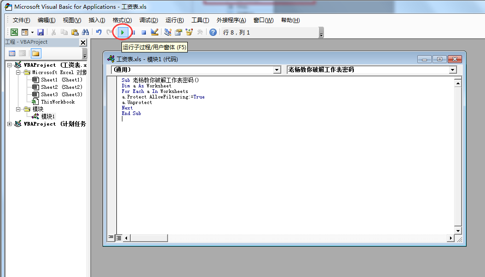Click the Insert UserForm toolbar icon
Screen dimensions: 485x277
(x=25, y=32)
